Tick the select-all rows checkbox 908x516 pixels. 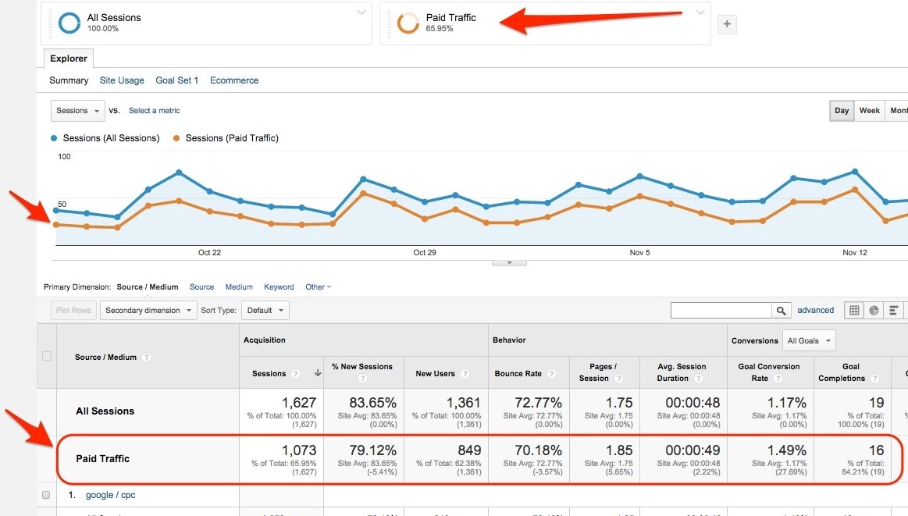[47, 356]
